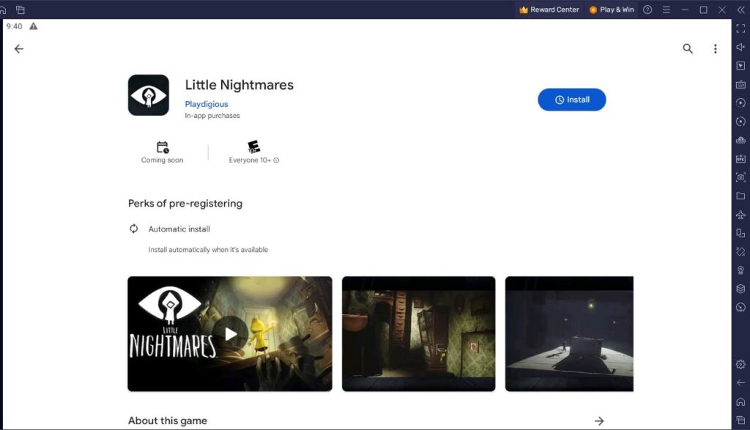Toggle fullscreen mode from the sidebar
The image size is (750, 430).
coord(740,29)
